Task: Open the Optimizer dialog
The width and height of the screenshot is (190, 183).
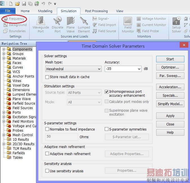Action: [170, 67]
